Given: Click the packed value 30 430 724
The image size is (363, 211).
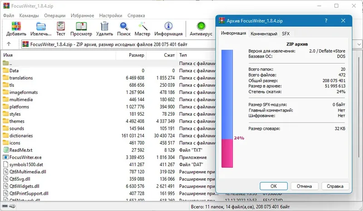Looking at the screenshot, I should click(x=164, y=136).
